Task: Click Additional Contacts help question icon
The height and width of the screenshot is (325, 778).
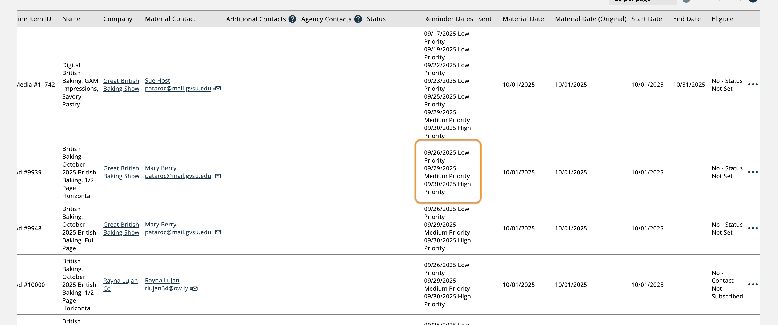Action: [x=292, y=19]
